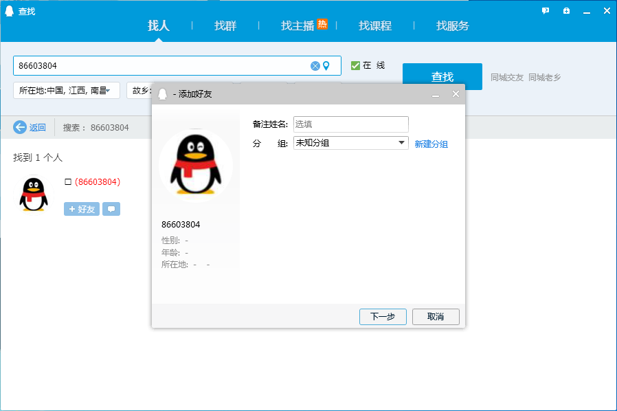
Task: Click the 新建分组 link
Action: click(431, 144)
